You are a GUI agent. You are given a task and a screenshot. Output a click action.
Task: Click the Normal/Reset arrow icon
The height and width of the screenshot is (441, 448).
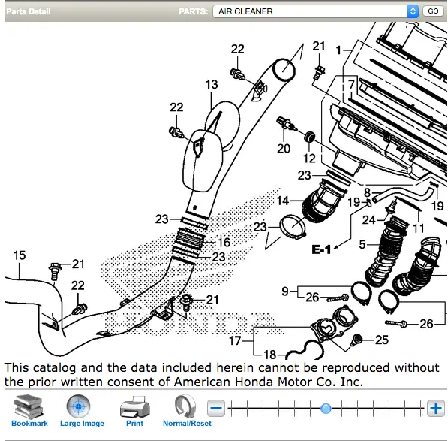click(x=185, y=406)
